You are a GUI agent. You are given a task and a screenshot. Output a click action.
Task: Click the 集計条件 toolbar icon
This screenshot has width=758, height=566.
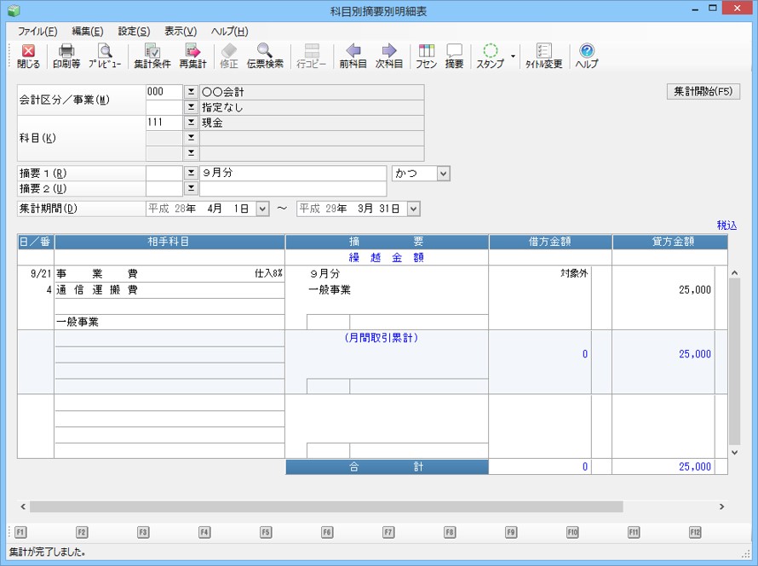coord(152,56)
